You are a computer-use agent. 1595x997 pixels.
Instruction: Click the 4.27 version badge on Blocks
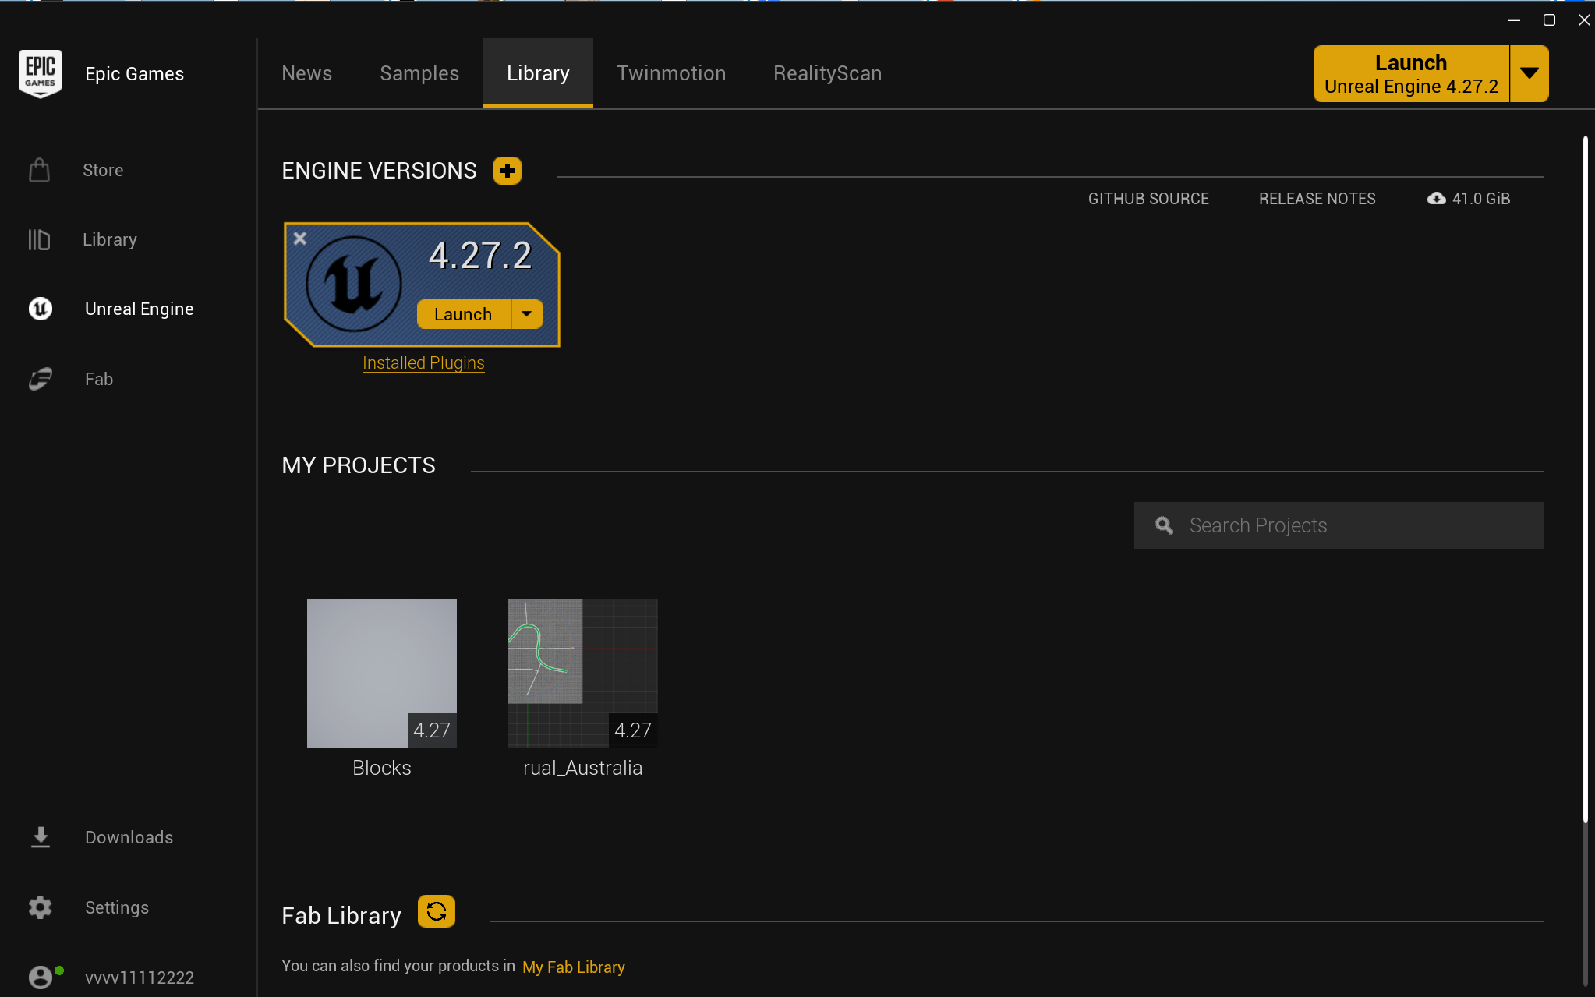432,730
